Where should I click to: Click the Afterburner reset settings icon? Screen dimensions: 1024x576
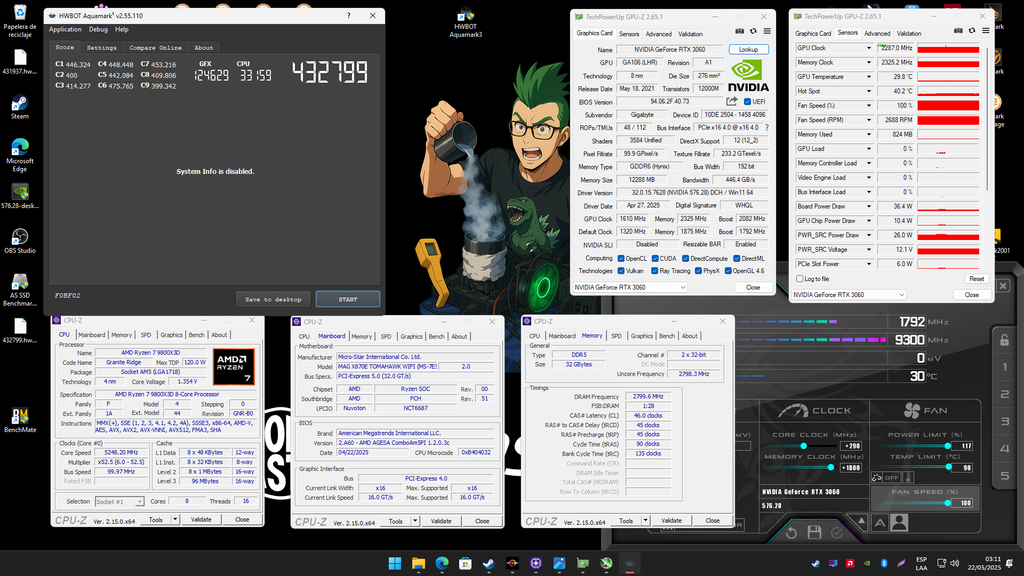791,532
